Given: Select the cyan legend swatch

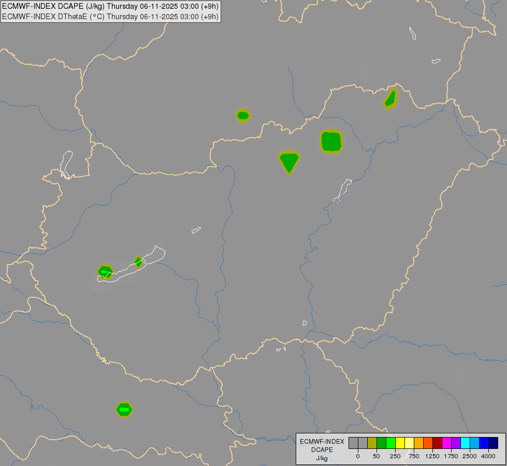Looking at the screenshot, I should pos(465,443).
